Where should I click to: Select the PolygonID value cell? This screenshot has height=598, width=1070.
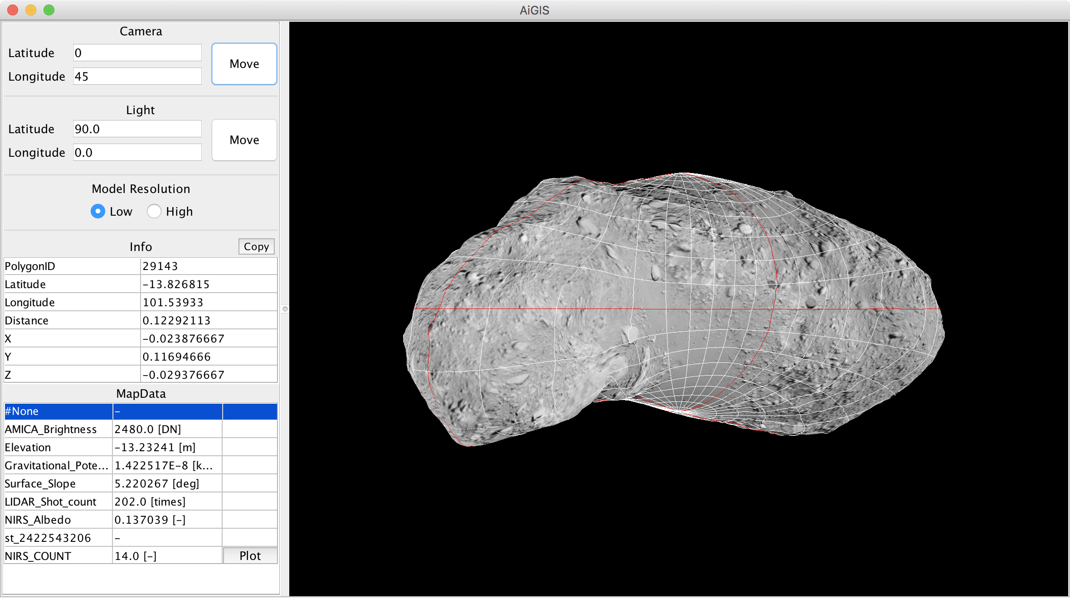pos(209,266)
